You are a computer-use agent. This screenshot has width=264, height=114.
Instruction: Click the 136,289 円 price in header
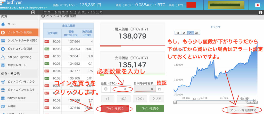pyautogui.click(x=90, y=5)
